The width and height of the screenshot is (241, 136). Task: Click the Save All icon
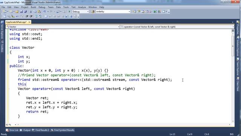25,12
